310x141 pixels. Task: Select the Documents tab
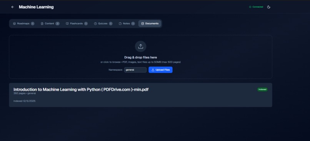[x=150, y=23]
